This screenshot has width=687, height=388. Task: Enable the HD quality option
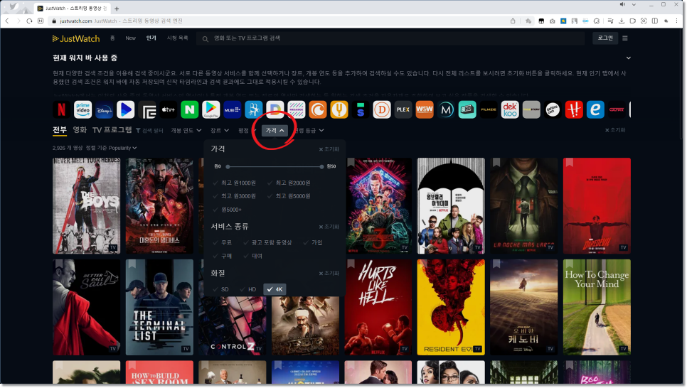pos(248,289)
